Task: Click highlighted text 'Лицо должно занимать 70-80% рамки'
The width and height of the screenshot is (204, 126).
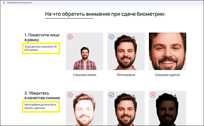Action: (41, 48)
